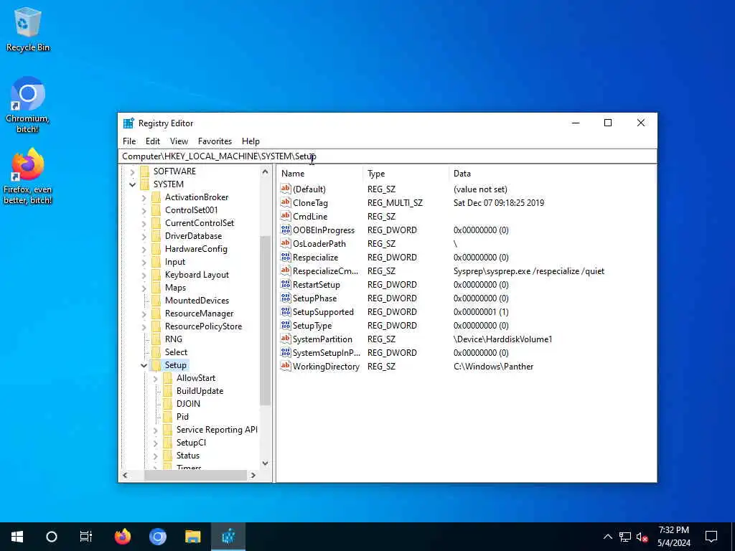This screenshot has height=551, width=735.
Task: Click the CloneTag value icon
Action: (x=286, y=202)
